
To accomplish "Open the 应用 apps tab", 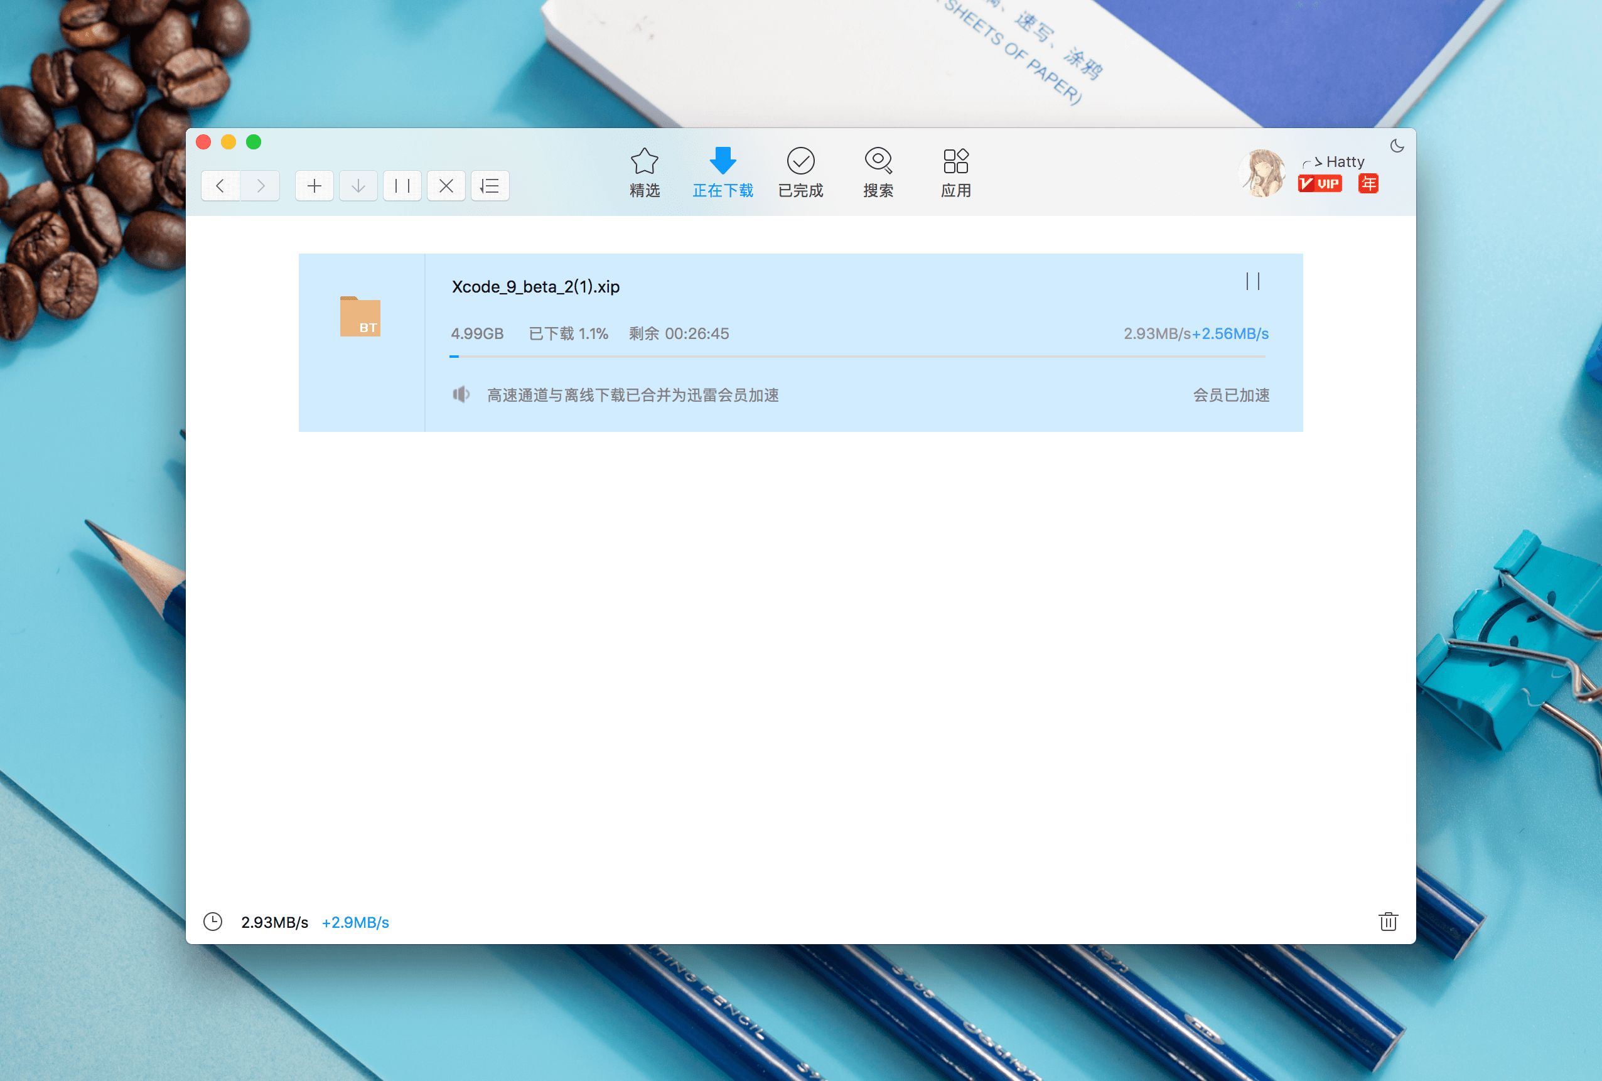I will [x=956, y=173].
